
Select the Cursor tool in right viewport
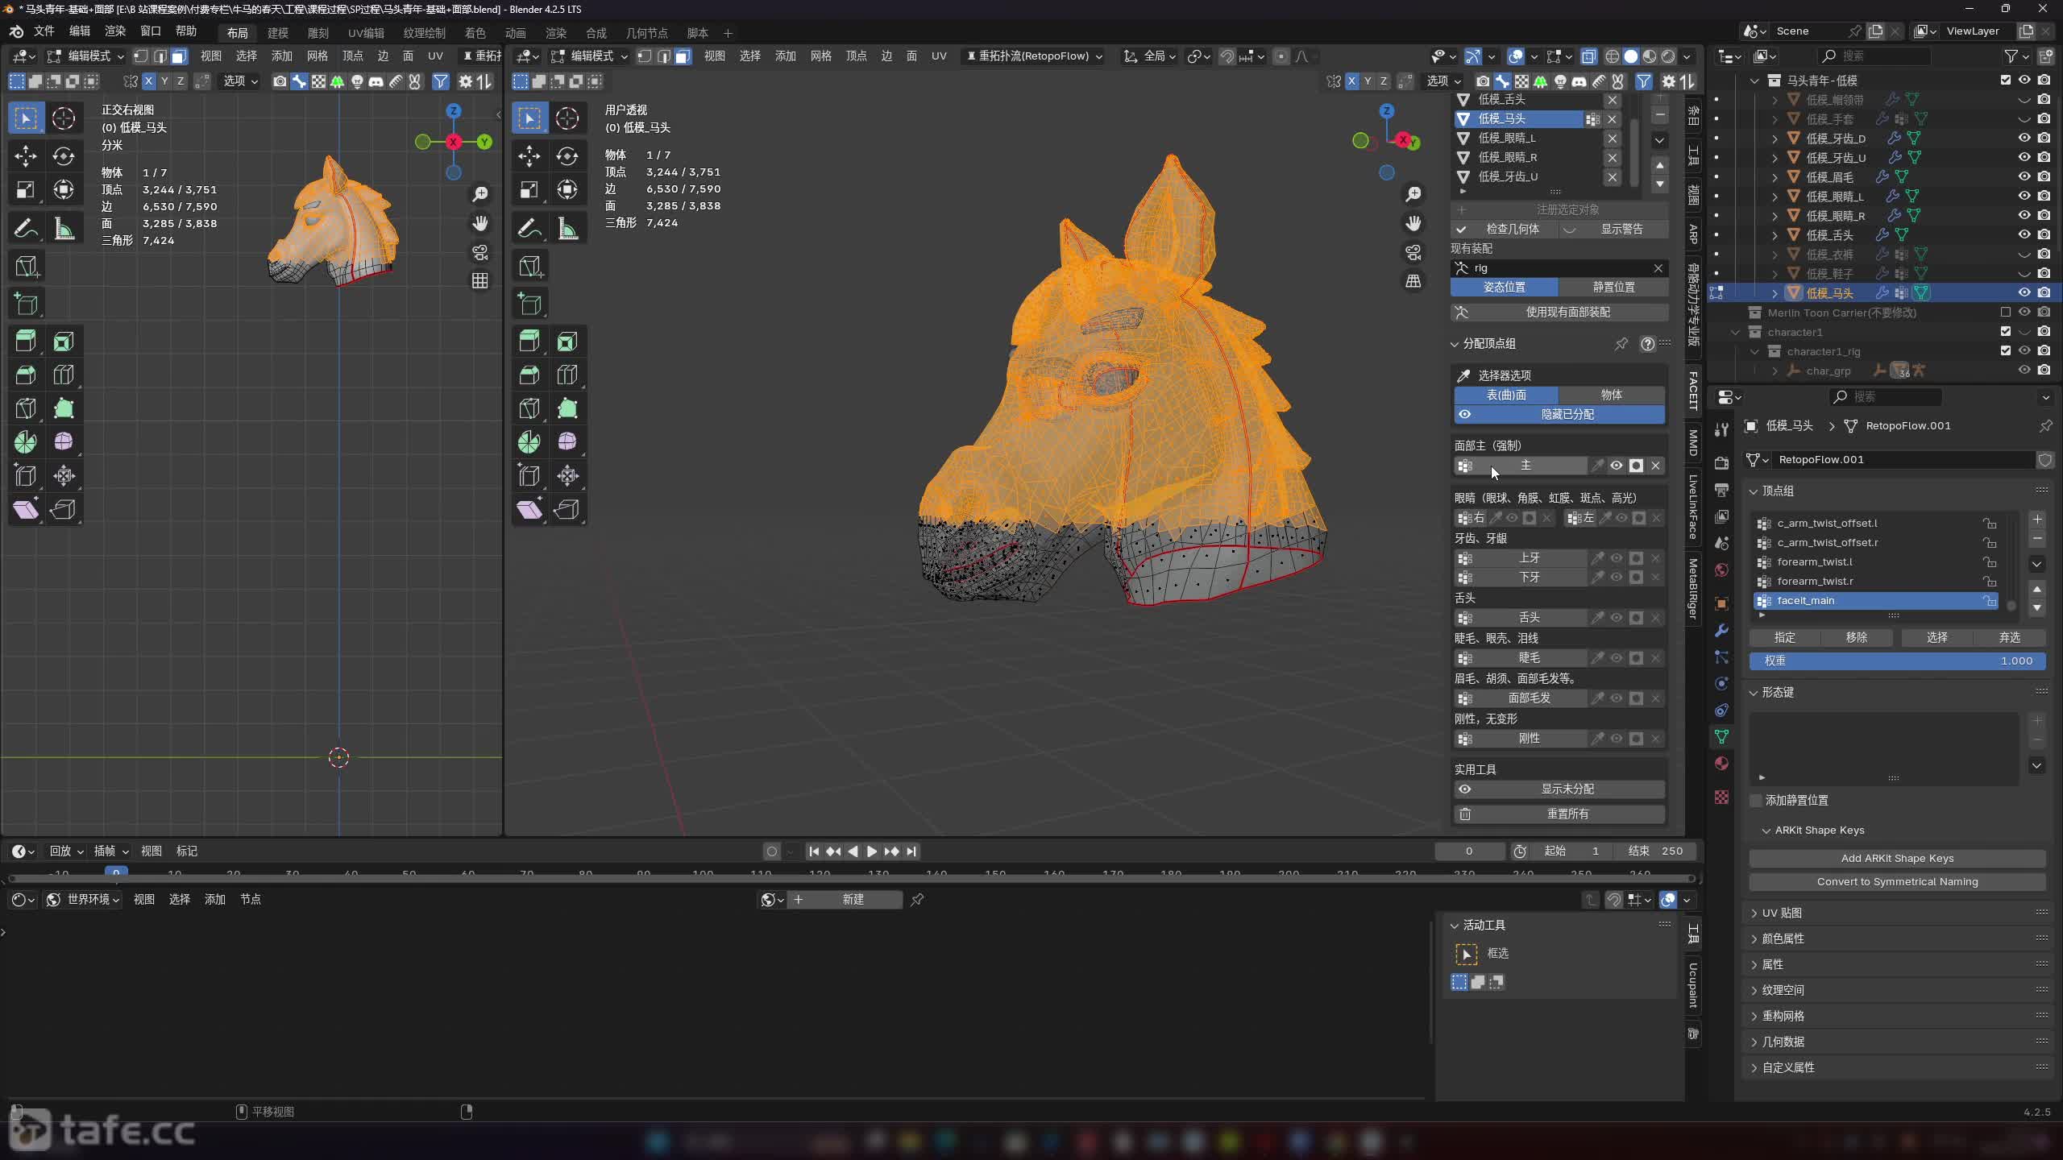click(567, 118)
